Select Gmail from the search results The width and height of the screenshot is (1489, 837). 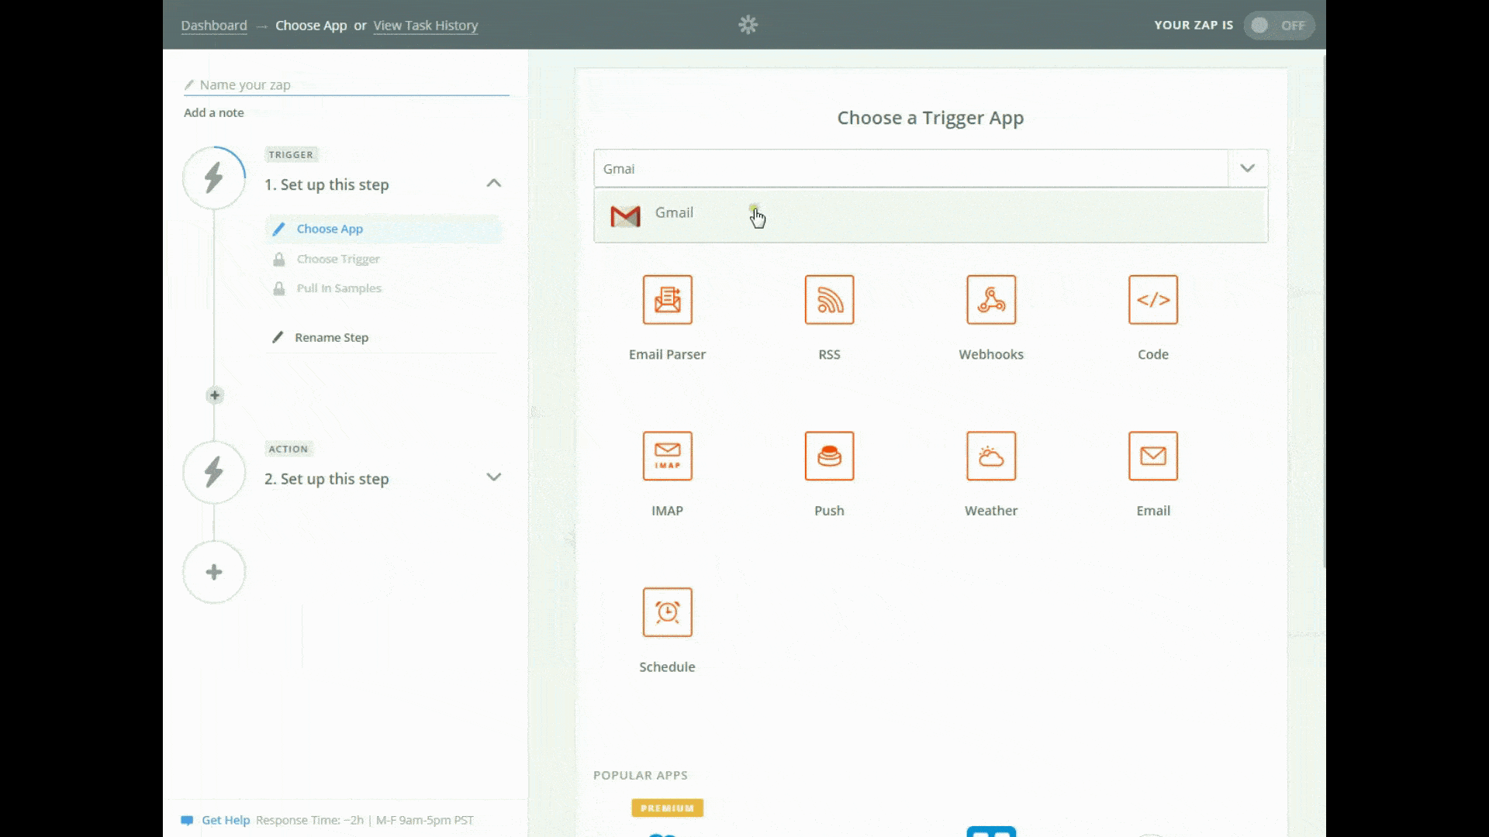coord(674,213)
